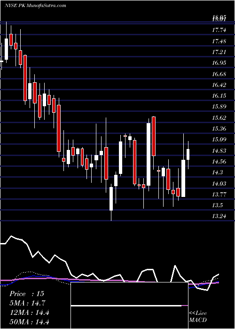Click the 13.77 price axis label
The image size is (235, 329).
(x=219, y=195)
